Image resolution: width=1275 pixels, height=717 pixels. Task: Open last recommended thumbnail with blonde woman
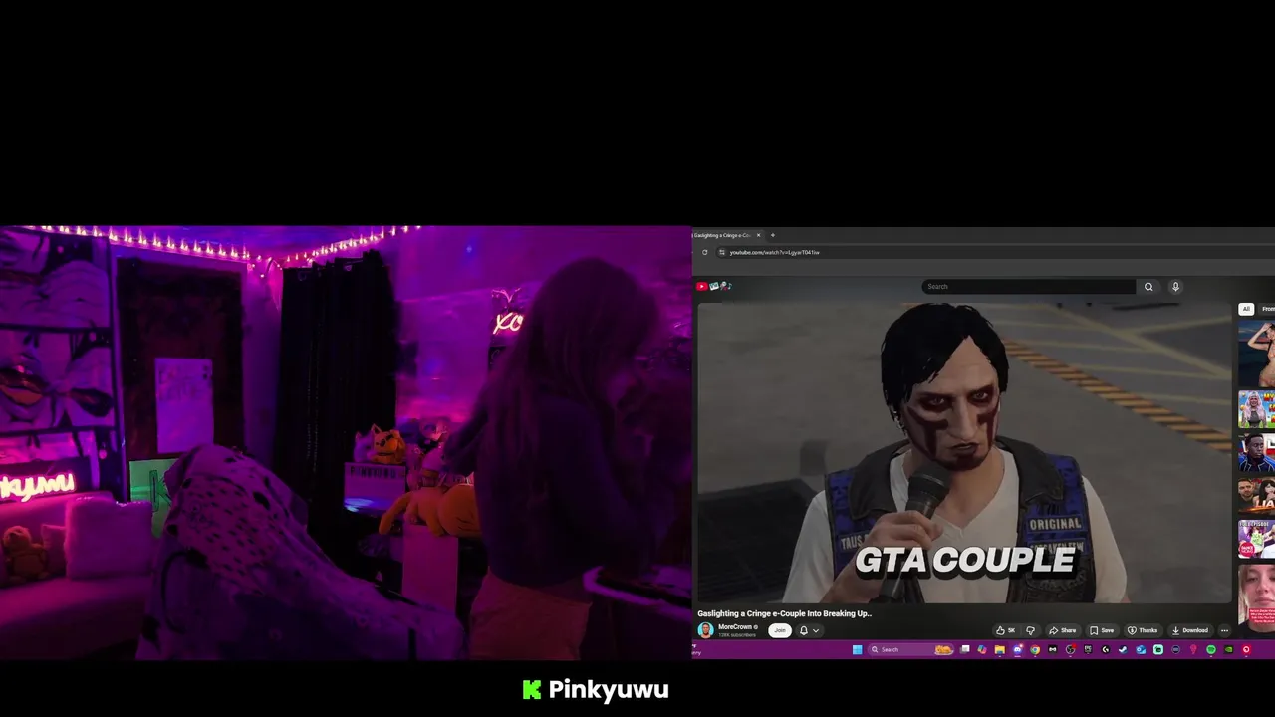pyautogui.click(x=1256, y=597)
